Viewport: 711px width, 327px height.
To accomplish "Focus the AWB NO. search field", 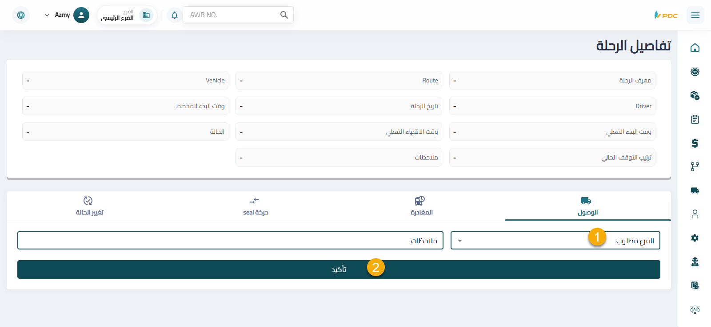I will point(231,15).
